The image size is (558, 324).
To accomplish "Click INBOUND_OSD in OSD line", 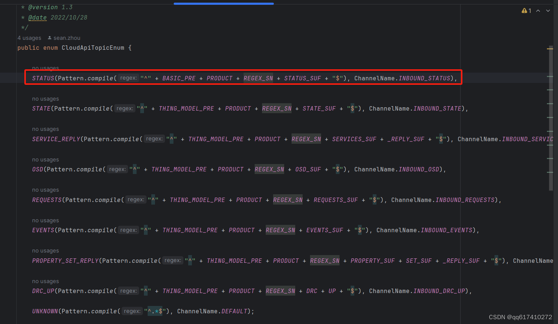I will coord(419,170).
